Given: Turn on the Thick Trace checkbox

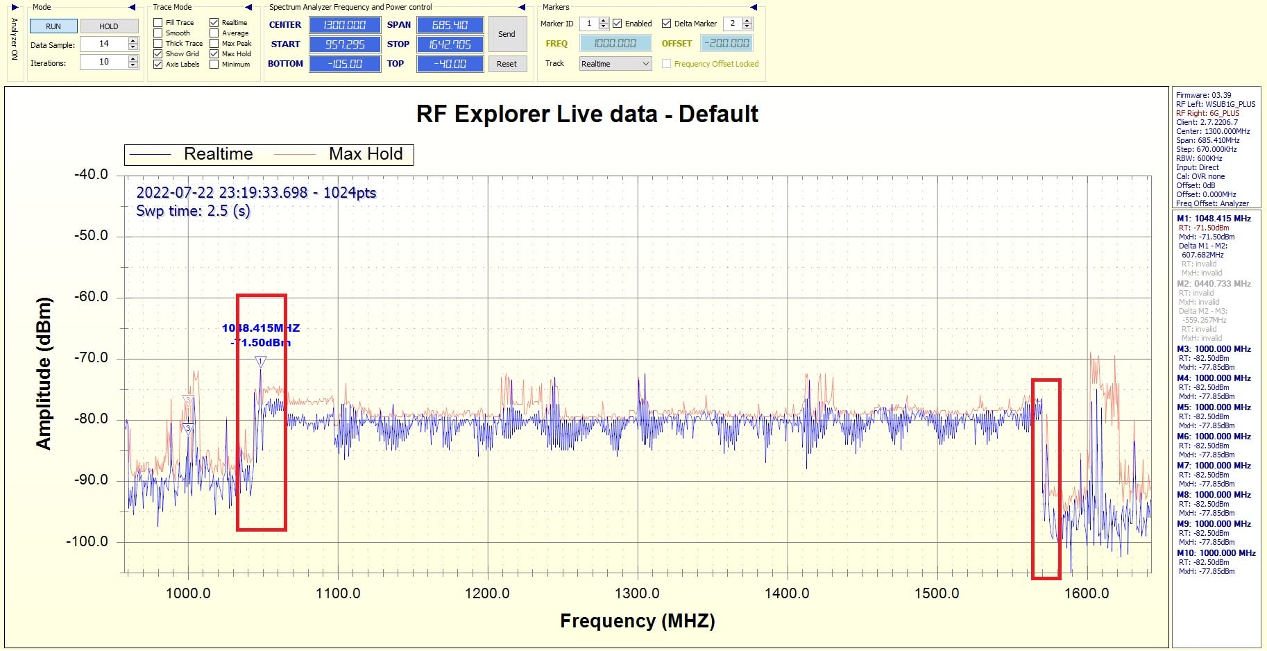Looking at the screenshot, I should pyautogui.click(x=158, y=44).
